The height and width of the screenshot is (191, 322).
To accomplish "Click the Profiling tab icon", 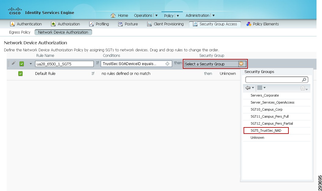I will click(x=91, y=24).
